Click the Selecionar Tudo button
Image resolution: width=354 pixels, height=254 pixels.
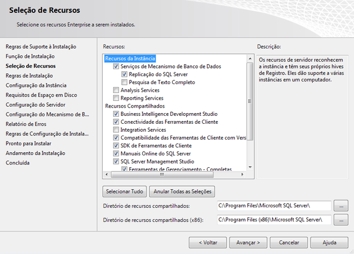(124, 191)
